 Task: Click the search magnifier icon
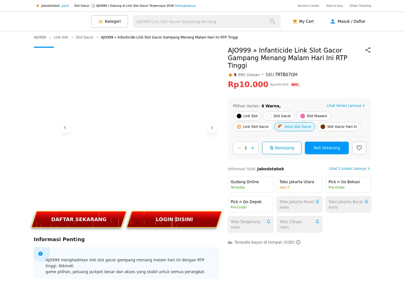(x=273, y=21)
